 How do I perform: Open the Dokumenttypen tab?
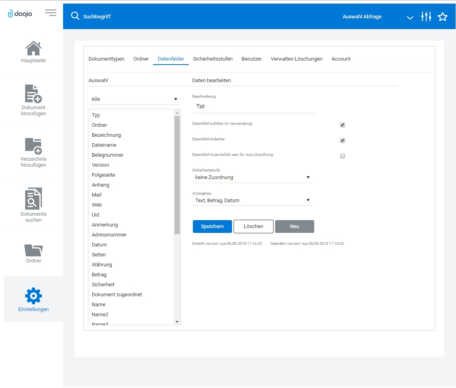[106, 59]
